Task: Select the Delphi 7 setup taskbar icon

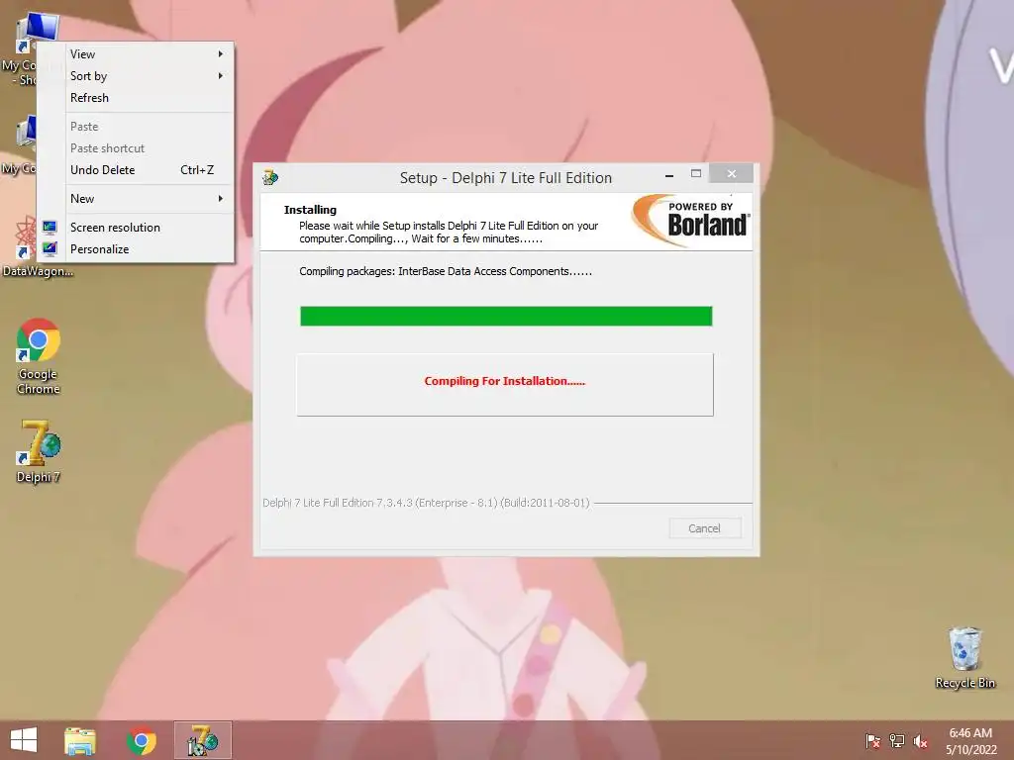Action: click(x=202, y=740)
